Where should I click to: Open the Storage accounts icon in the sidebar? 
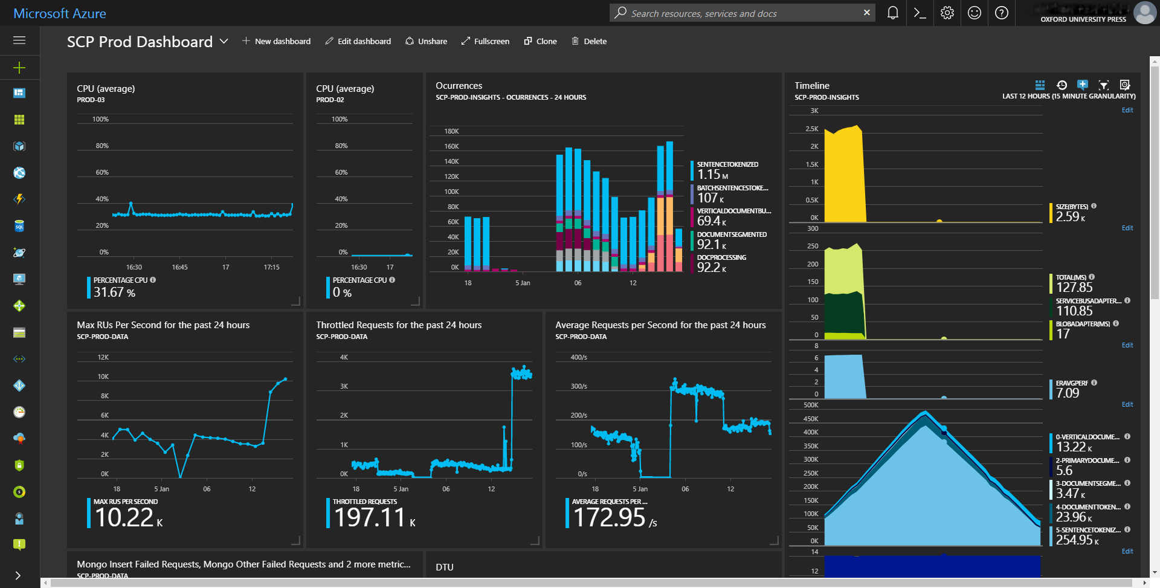(19, 332)
